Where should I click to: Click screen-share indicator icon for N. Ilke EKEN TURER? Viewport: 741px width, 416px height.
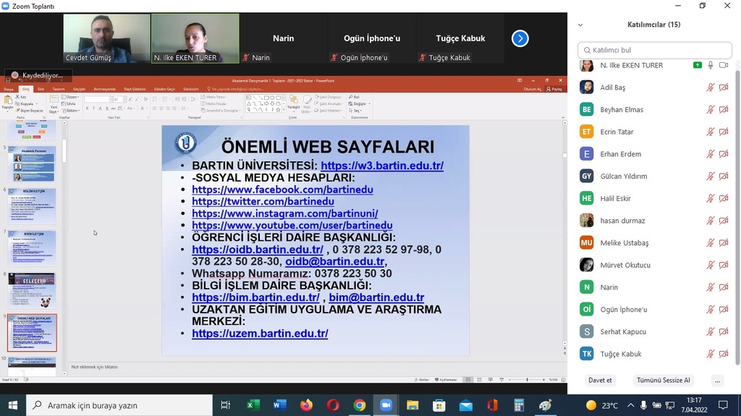(697, 65)
